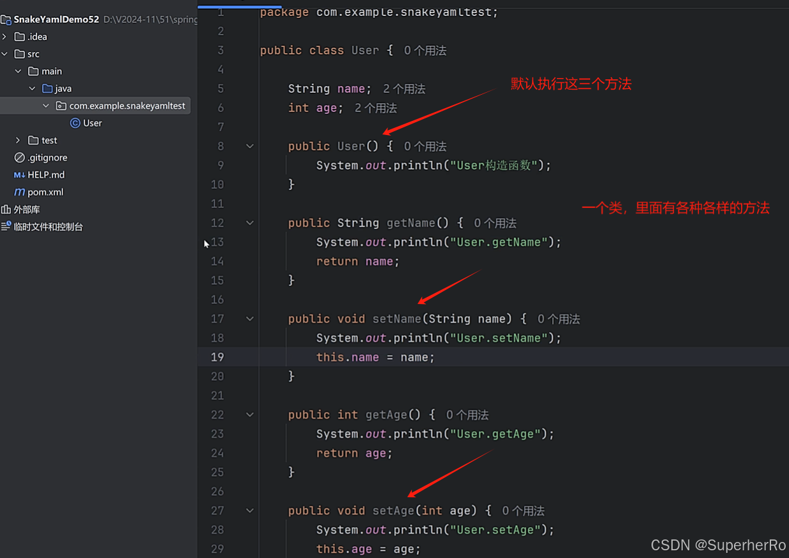Select the com.example.snakeyamltest package

click(x=127, y=106)
